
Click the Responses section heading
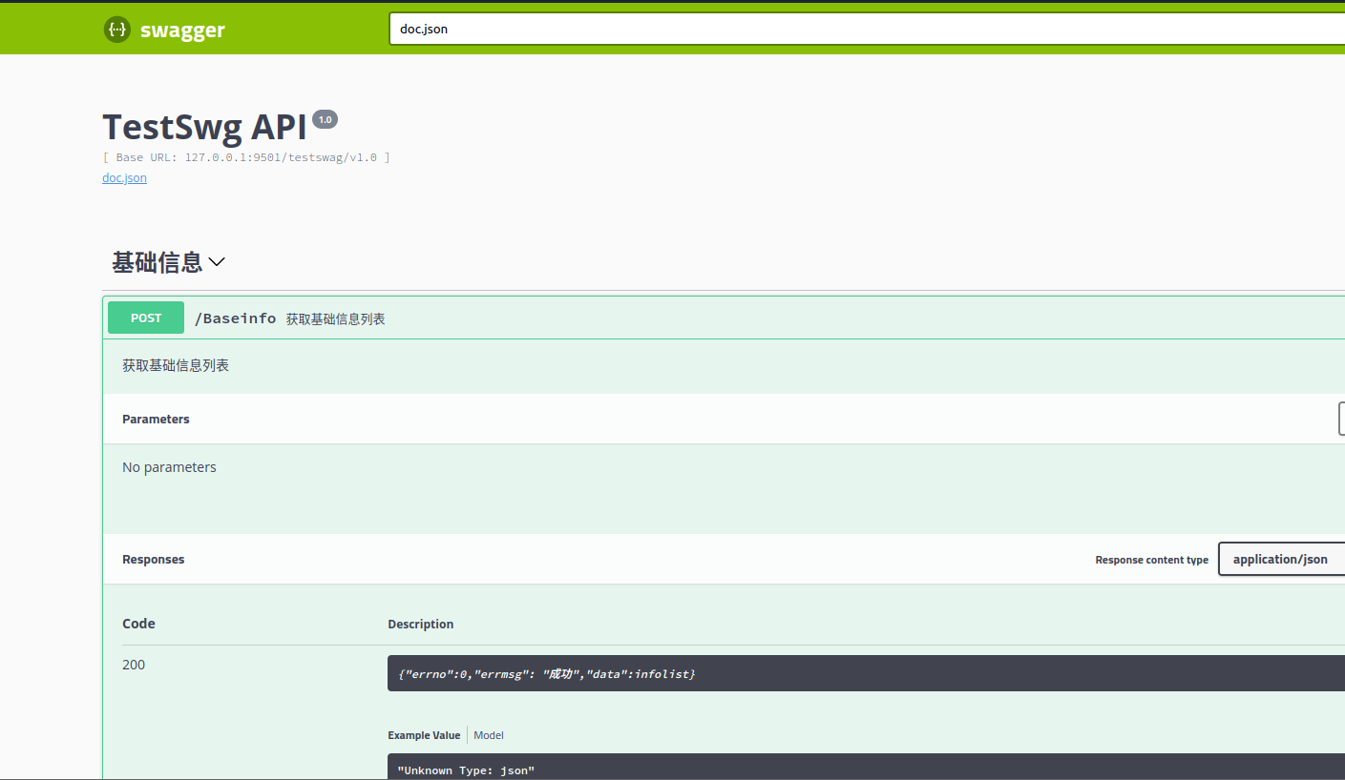point(154,560)
